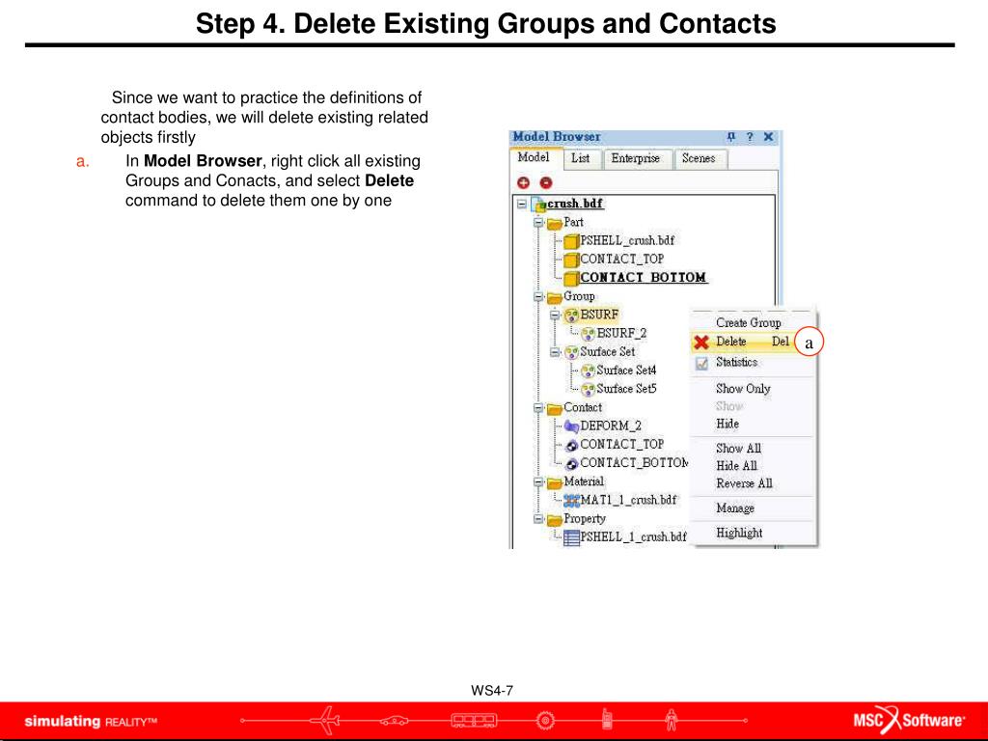Select the Surface Set5 label
Screen dimensions: 988x741
[x=626, y=389]
